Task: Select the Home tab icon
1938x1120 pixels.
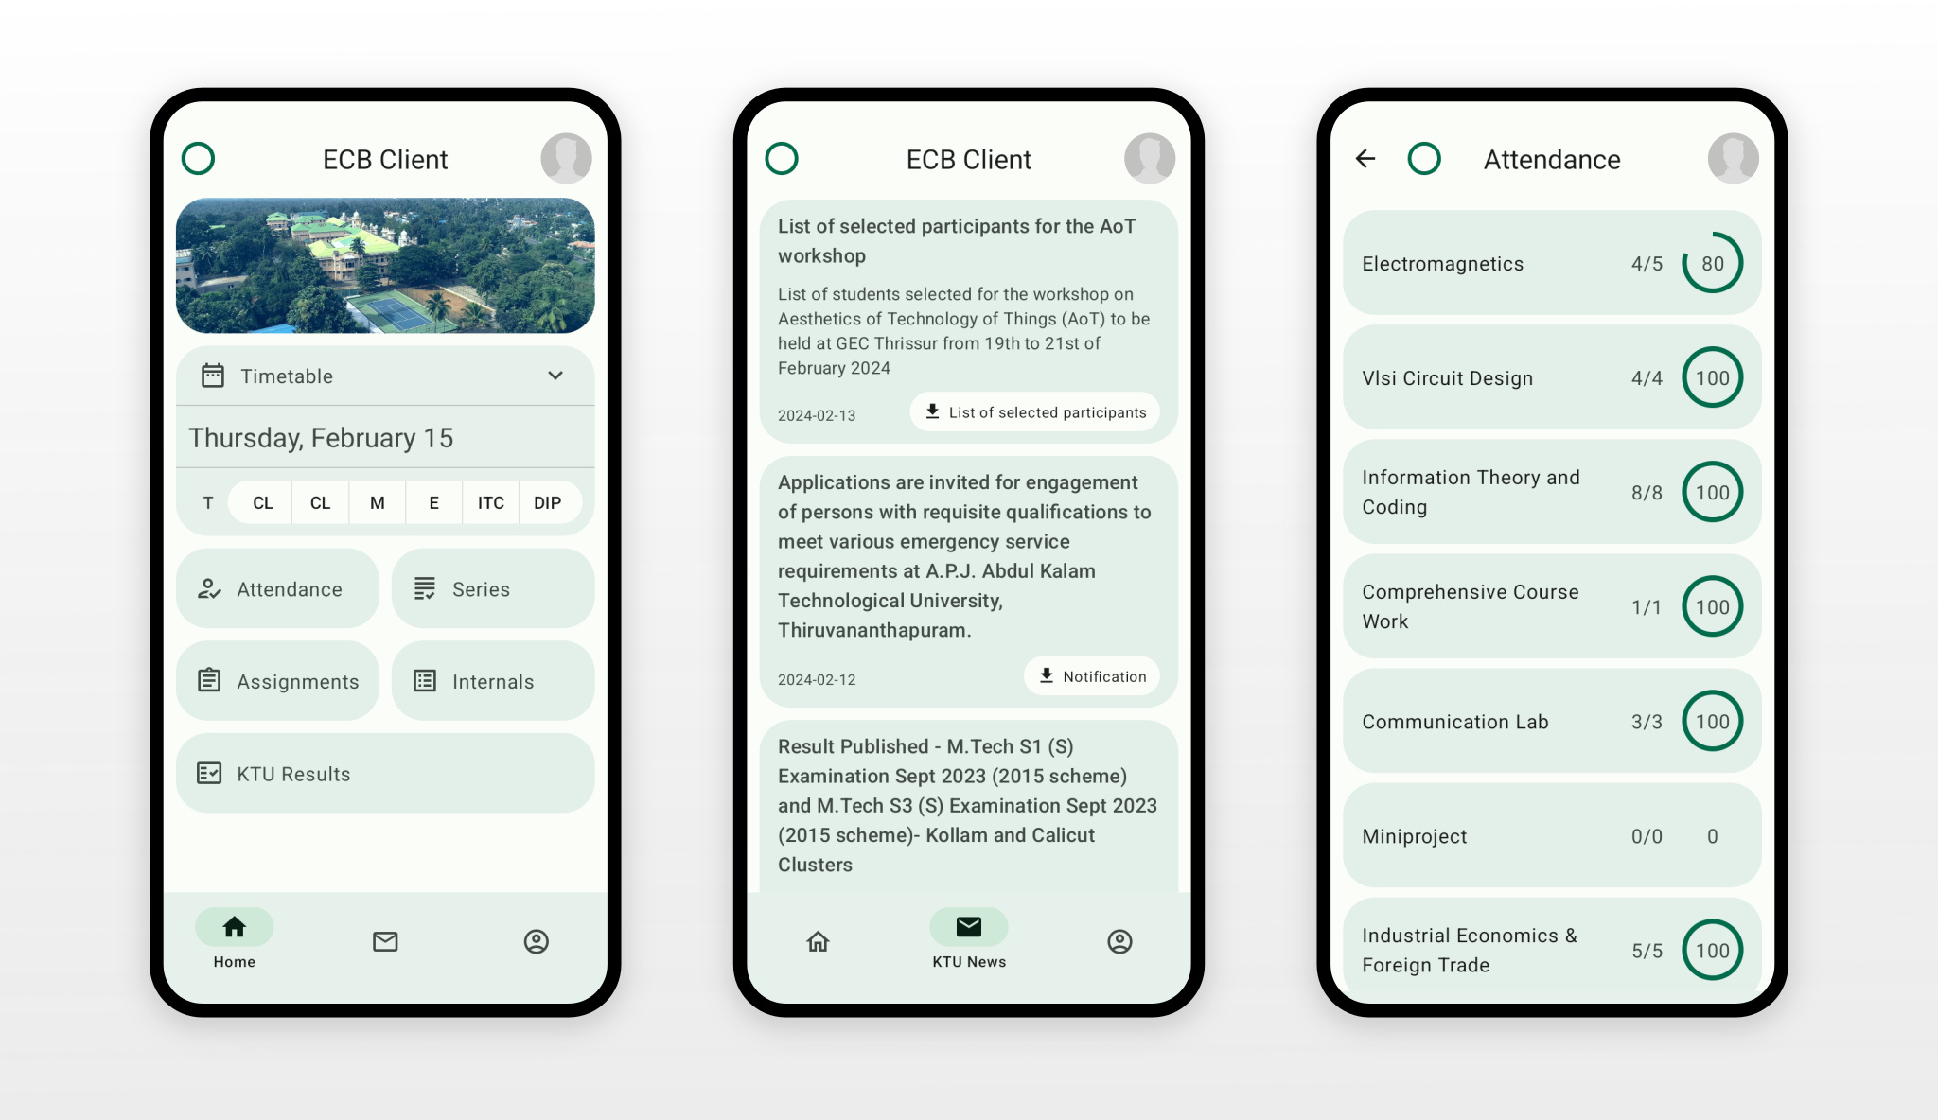Action: click(234, 929)
